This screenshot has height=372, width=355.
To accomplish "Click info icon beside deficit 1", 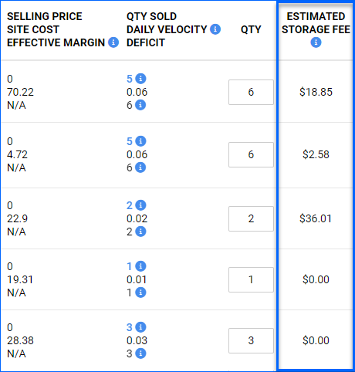I will [140, 293].
